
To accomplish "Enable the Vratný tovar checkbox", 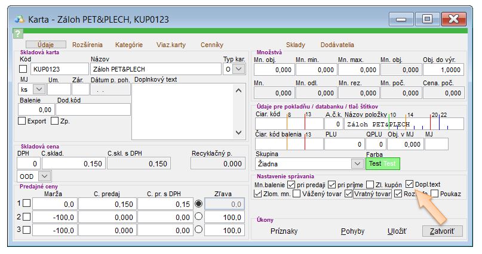I will [349, 194].
